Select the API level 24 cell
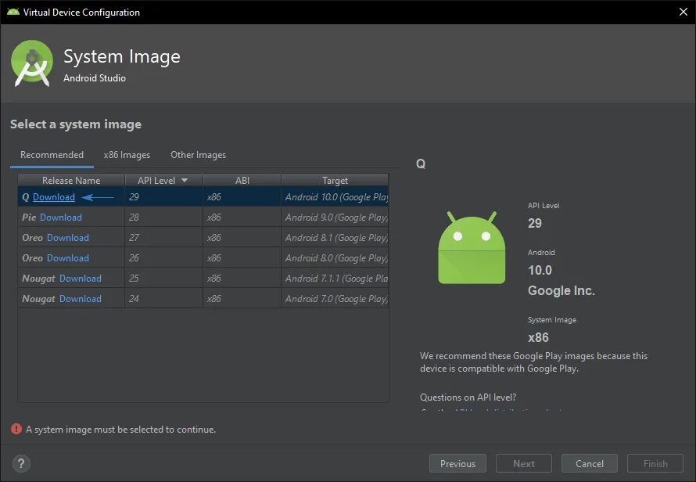This screenshot has height=482, width=696. (x=163, y=299)
